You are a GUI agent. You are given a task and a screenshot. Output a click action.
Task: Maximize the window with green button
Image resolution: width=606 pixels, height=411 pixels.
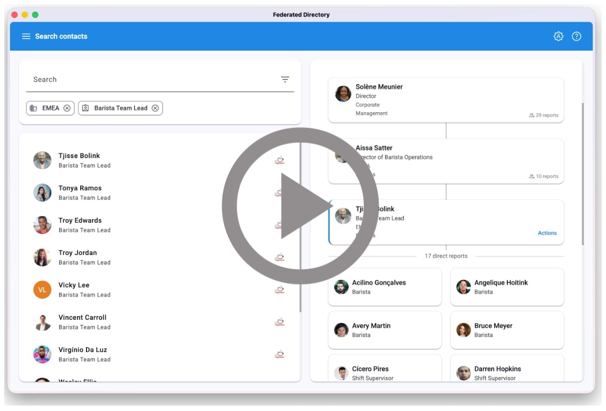[x=35, y=15]
